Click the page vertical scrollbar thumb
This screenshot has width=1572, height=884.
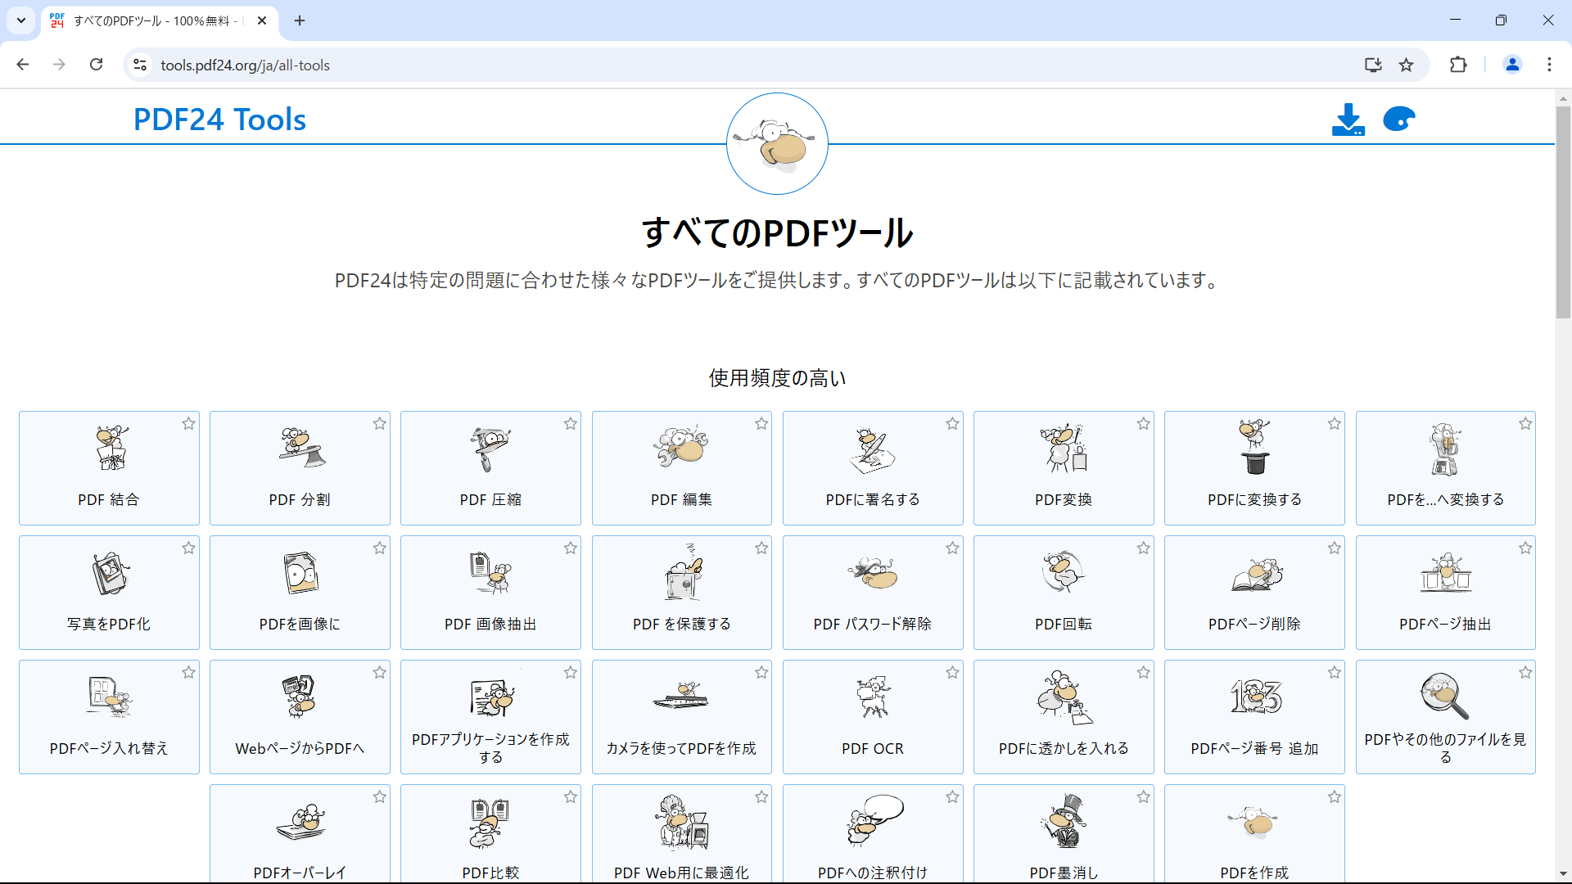(x=1563, y=212)
